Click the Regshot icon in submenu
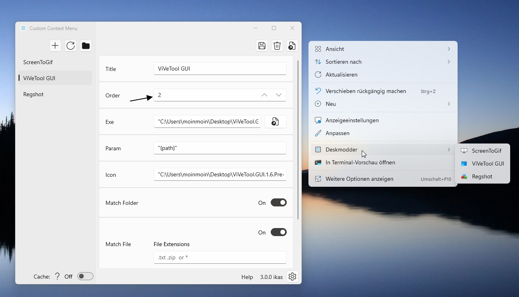The width and height of the screenshot is (519, 297). [464, 176]
